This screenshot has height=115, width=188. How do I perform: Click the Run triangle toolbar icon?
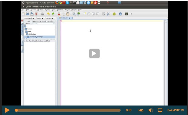pos(131,14)
